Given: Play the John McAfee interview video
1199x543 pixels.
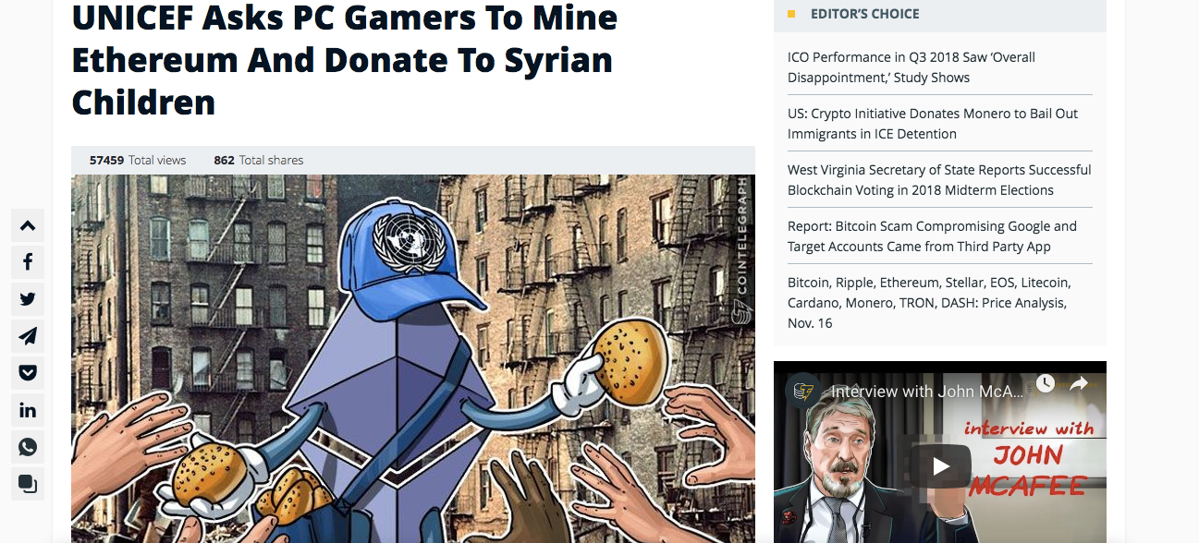Looking at the screenshot, I should tap(940, 465).
